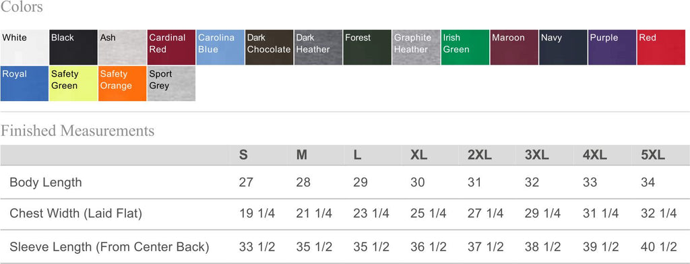The image size is (690, 264).
Task: Select the Graphite Heather swatch
Action: click(416, 48)
